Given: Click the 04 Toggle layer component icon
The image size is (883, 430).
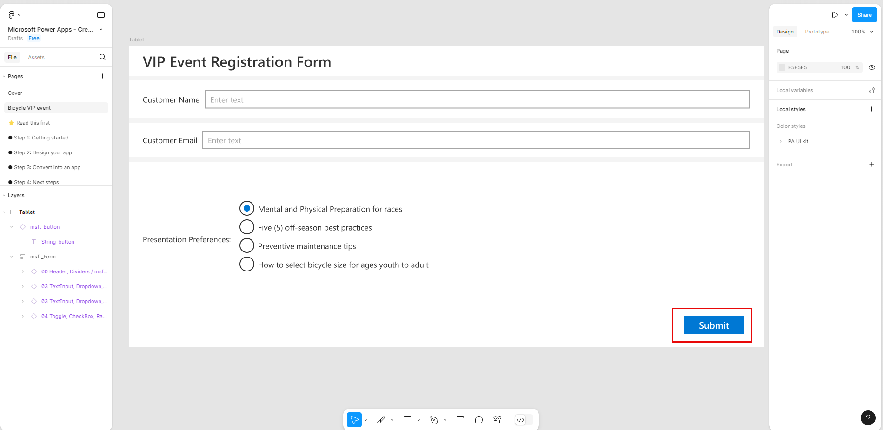Looking at the screenshot, I should tap(34, 316).
